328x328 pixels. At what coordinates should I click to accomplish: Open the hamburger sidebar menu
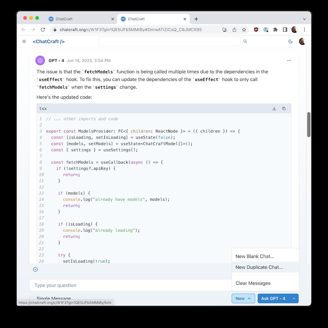coord(24,41)
